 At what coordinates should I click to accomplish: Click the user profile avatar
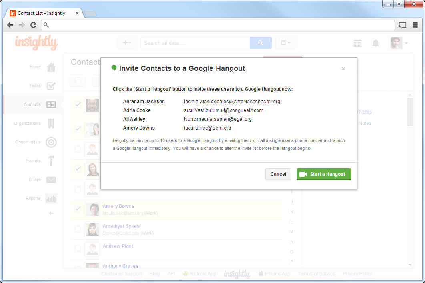pos(396,43)
